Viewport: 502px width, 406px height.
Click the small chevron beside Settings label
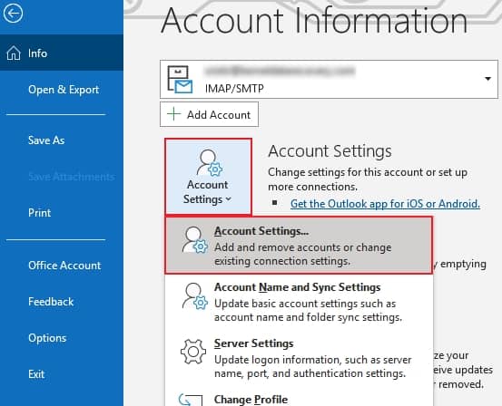(x=228, y=199)
